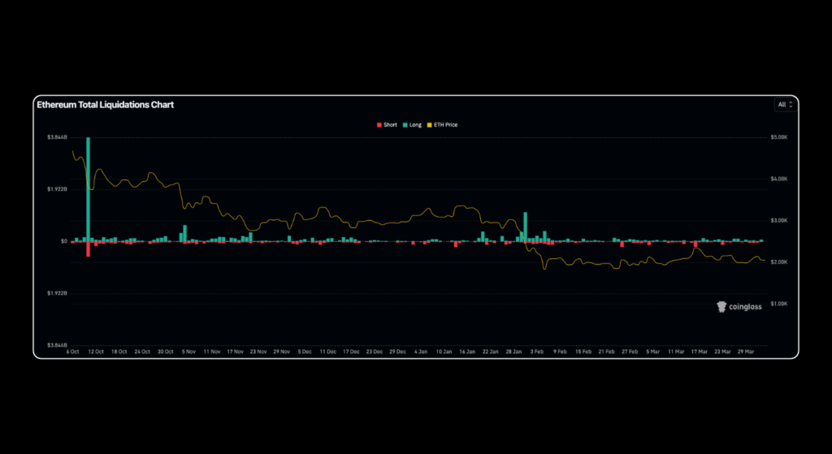Click the 17 Mar date label

(x=700, y=352)
